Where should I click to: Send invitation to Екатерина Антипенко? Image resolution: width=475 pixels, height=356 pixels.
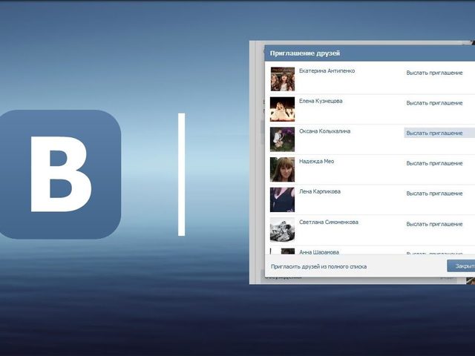click(x=434, y=73)
